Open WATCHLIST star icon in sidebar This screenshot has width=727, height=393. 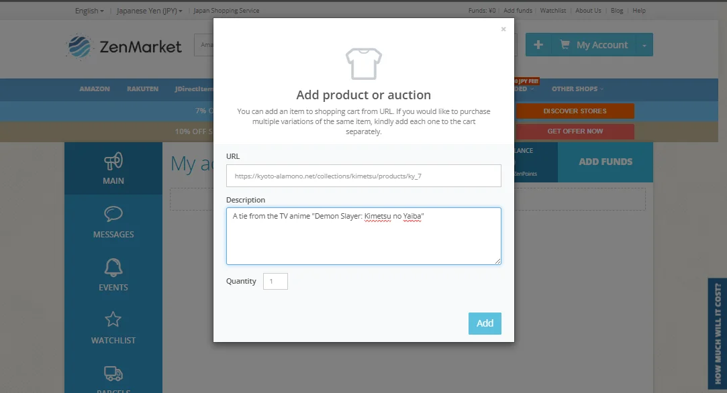tap(113, 319)
